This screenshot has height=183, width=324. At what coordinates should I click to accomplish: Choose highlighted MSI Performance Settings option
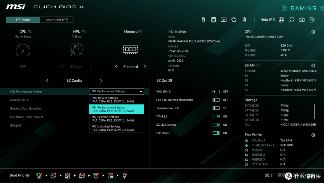116,109
